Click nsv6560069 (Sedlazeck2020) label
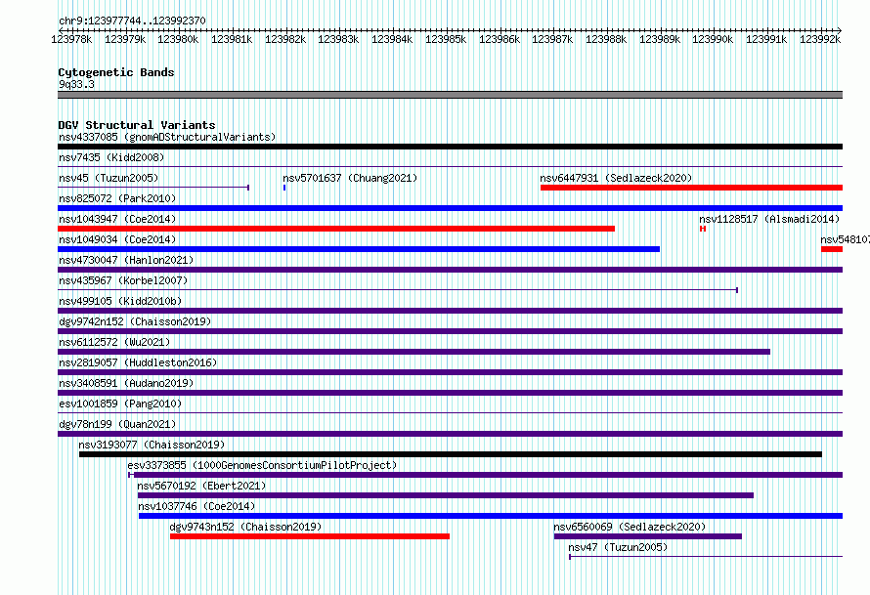This screenshot has width=870, height=595. click(630, 527)
